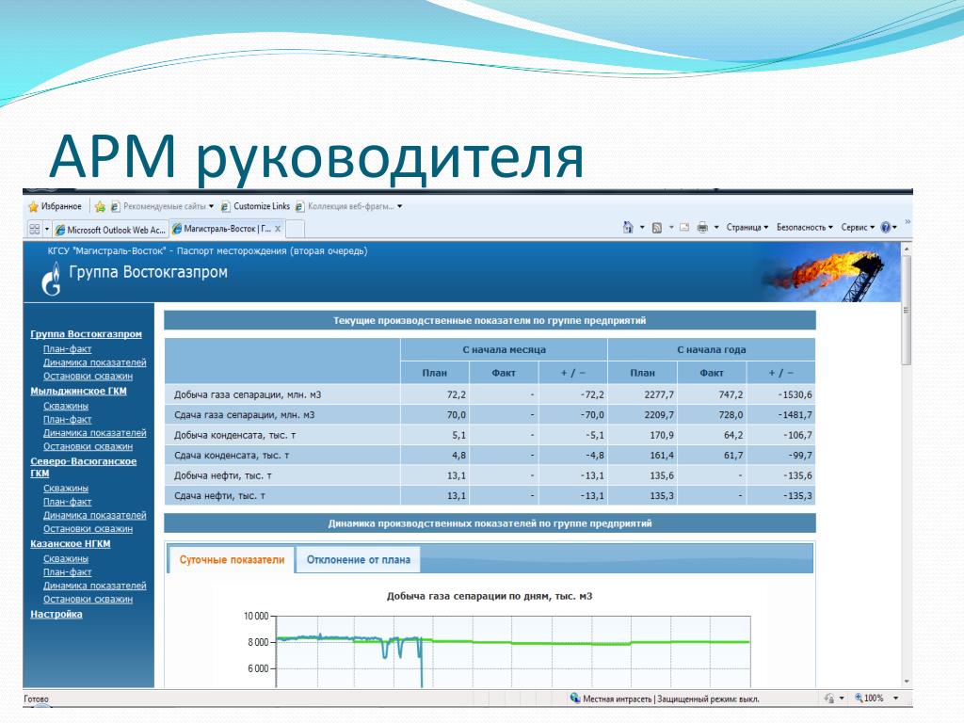
Task: Open the privacy icon dropdown arrow in status bar
Action: coord(842,699)
